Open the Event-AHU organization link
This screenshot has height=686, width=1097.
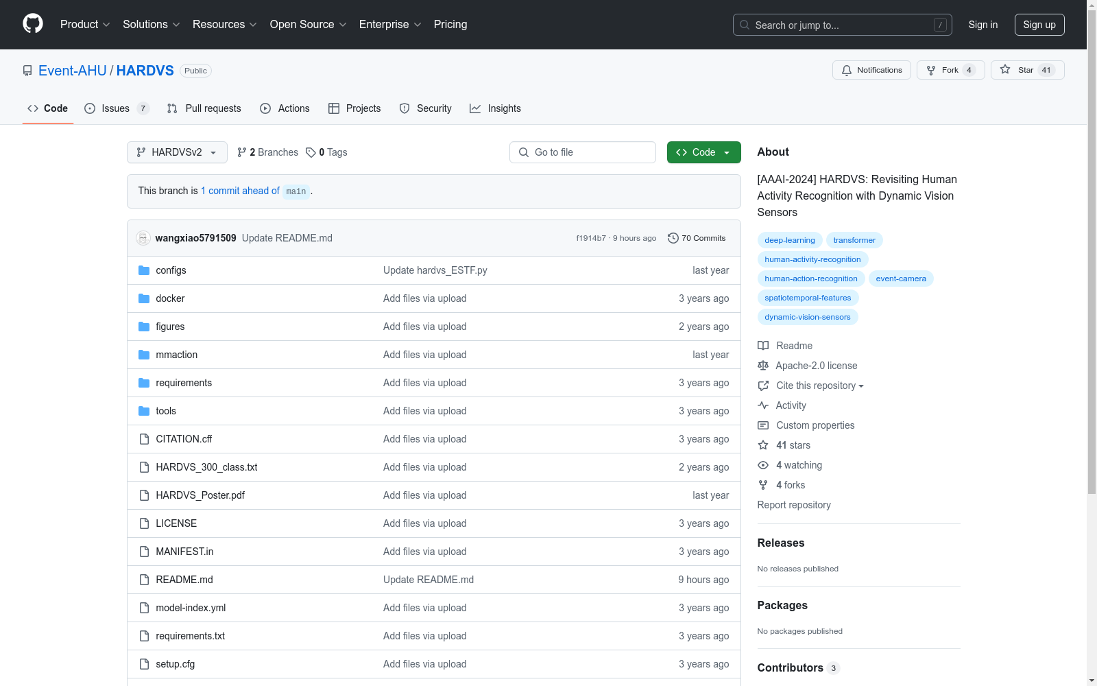tap(73, 71)
